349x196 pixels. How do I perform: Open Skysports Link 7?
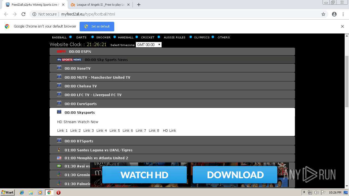coord(141,130)
